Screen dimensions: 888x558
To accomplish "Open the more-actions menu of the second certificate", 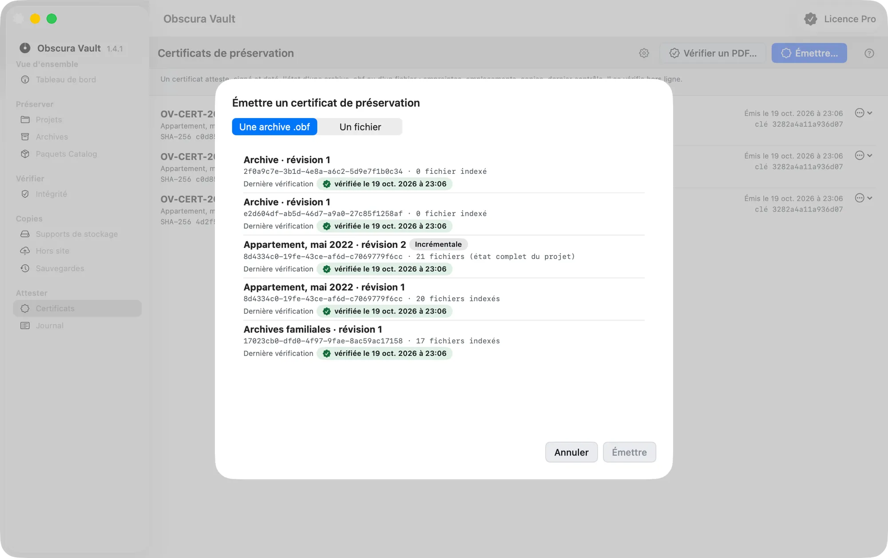I will [864, 156].
